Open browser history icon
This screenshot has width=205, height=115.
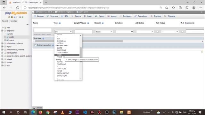(x=187, y=8)
